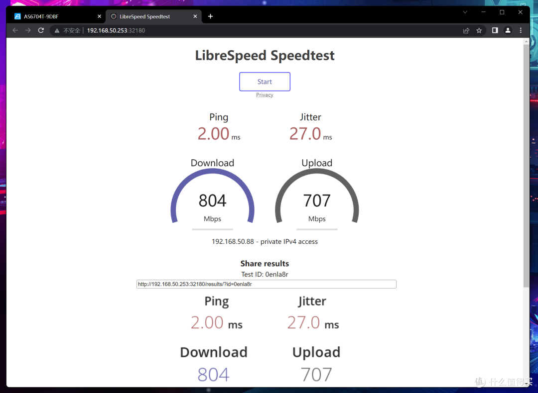Screen dimensions: 538x393
Task: Open the three-dot browser menu
Action: (x=521, y=30)
